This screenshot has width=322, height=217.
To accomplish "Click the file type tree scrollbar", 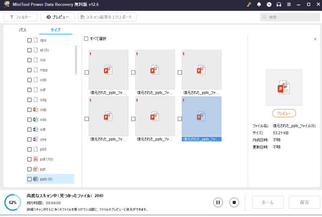I will [x=76, y=60].
